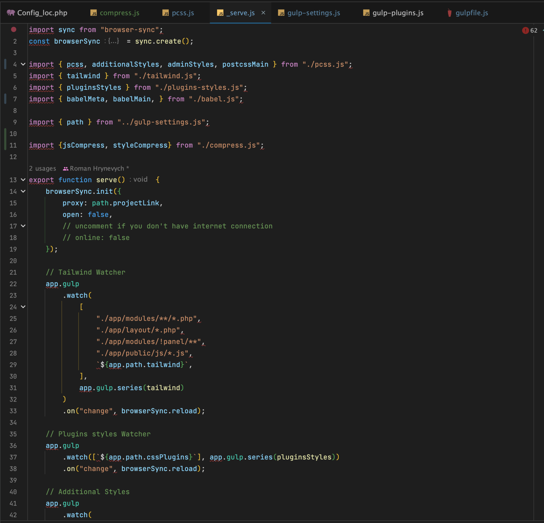Click 'series(pluginsStyles)' on line 37
Screen dimensions: 544x523
tap(291, 457)
